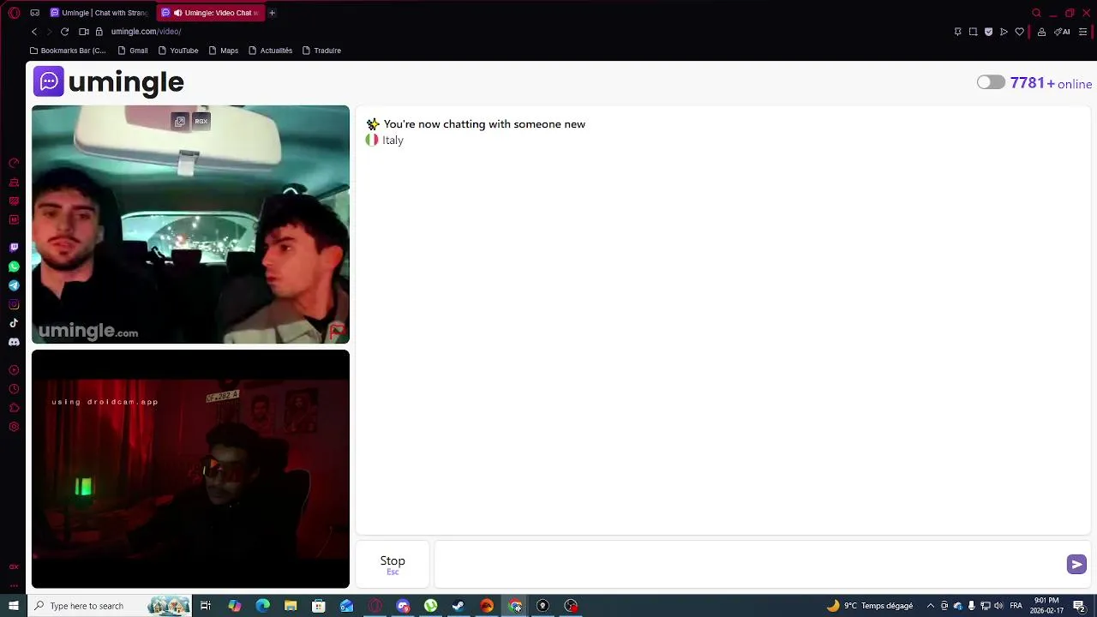Add page to bookmarks heart
Screen dimensions: 1097x617
pos(1019,32)
